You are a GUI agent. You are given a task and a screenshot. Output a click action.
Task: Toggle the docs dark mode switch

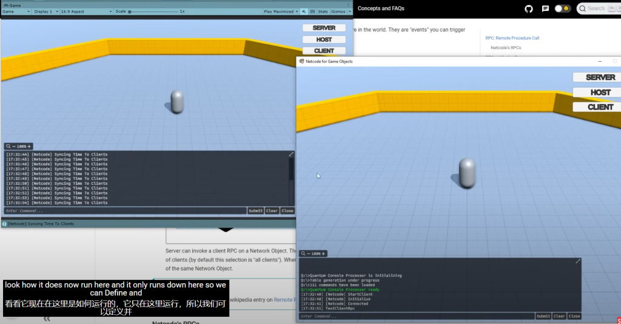coord(562,8)
